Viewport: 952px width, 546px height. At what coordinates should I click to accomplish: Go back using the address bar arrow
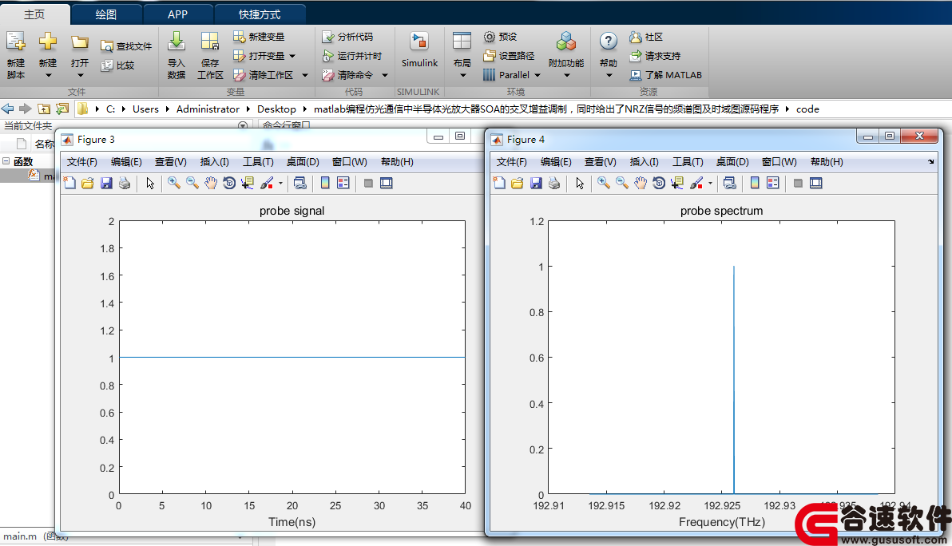click(7, 109)
